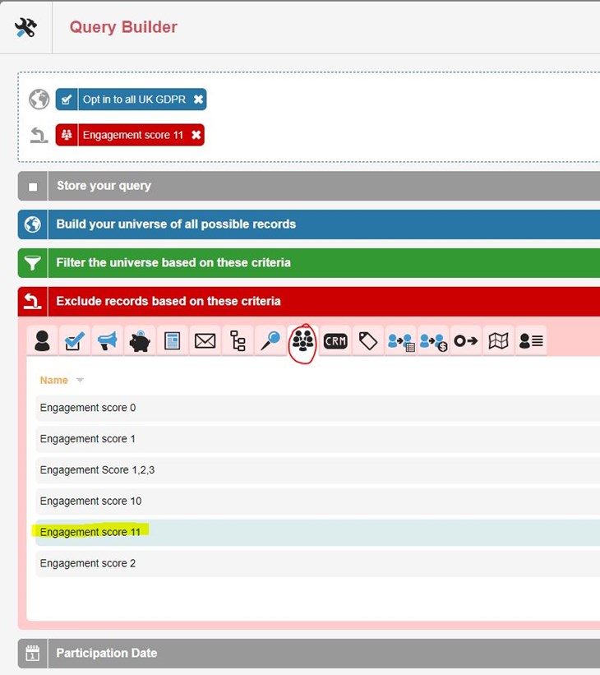This screenshot has height=675, width=600.
Task: Select the CRM criteria tab
Action: [335, 341]
